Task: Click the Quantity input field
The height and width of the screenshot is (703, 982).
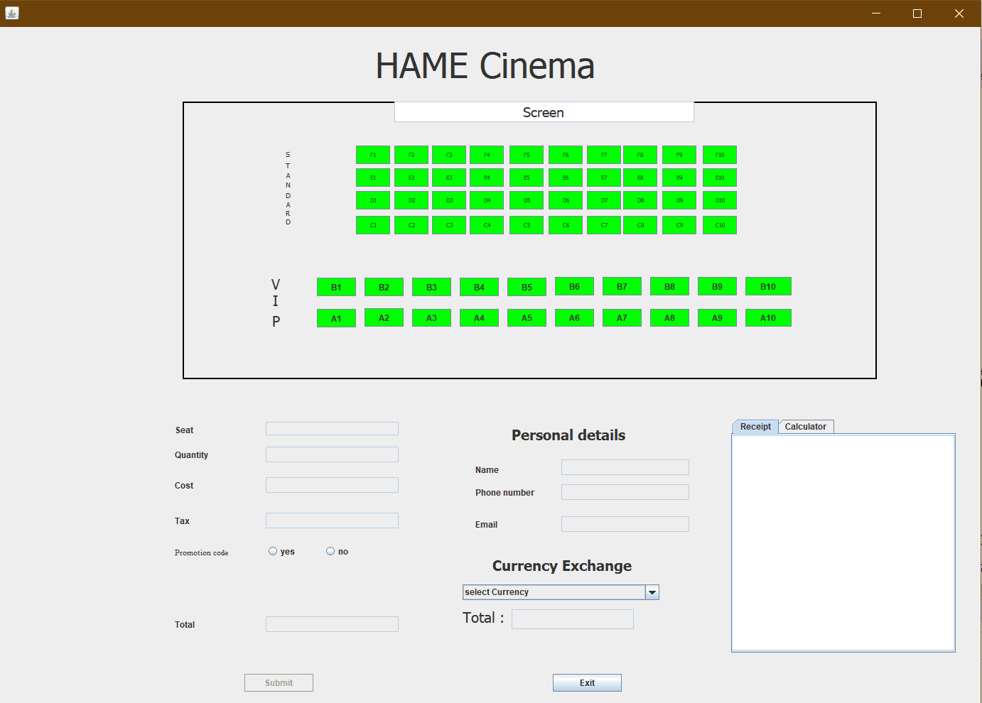Action: 332,454
